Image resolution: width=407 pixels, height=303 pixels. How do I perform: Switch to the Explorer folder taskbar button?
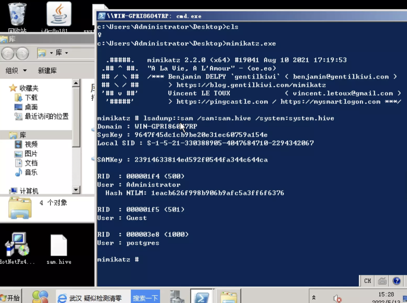[228, 297]
